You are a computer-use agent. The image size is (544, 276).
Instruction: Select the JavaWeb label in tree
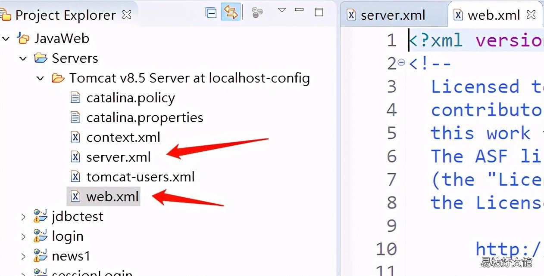click(x=62, y=38)
